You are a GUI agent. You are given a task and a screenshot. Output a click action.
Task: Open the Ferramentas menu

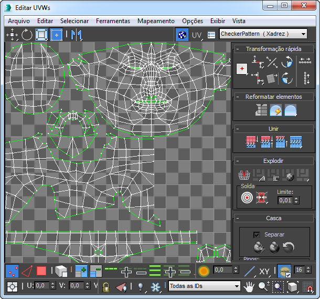tap(113, 21)
